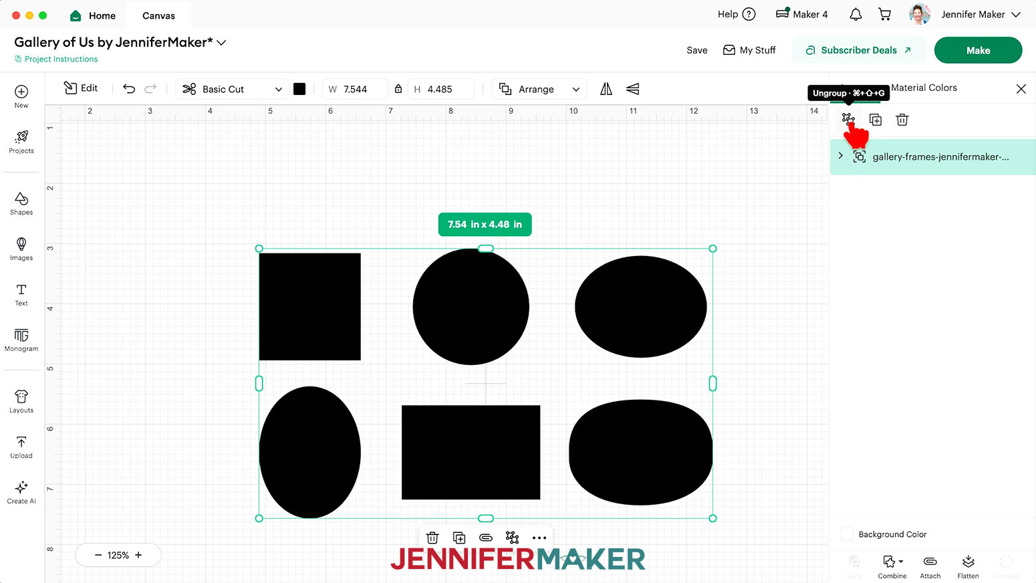The image size is (1036, 583).
Task: Delete layer with panel trash icon
Action: click(x=902, y=120)
